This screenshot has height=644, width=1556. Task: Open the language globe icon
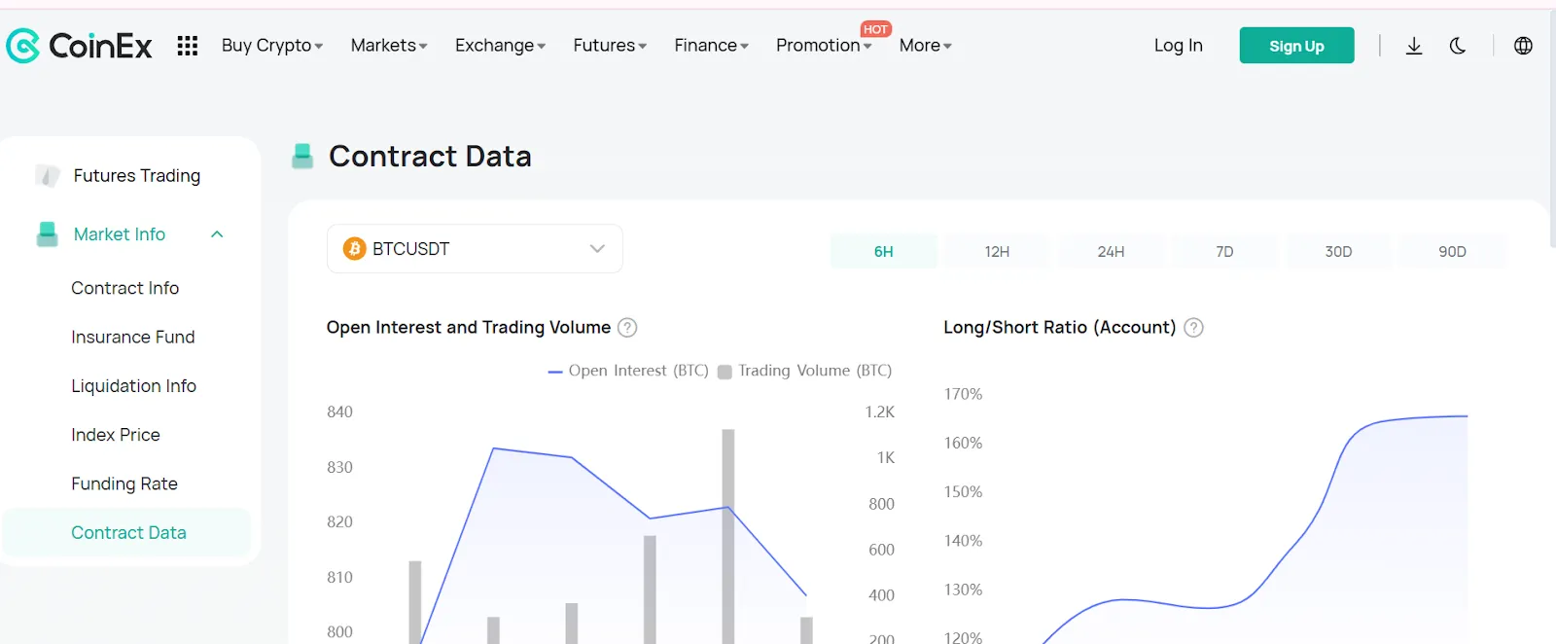click(1523, 46)
